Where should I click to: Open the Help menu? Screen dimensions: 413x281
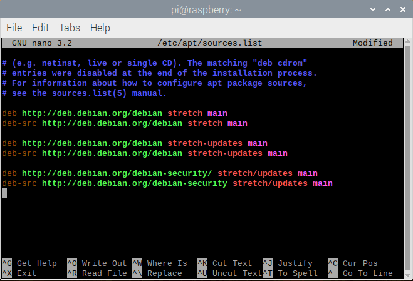click(x=100, y=28)
